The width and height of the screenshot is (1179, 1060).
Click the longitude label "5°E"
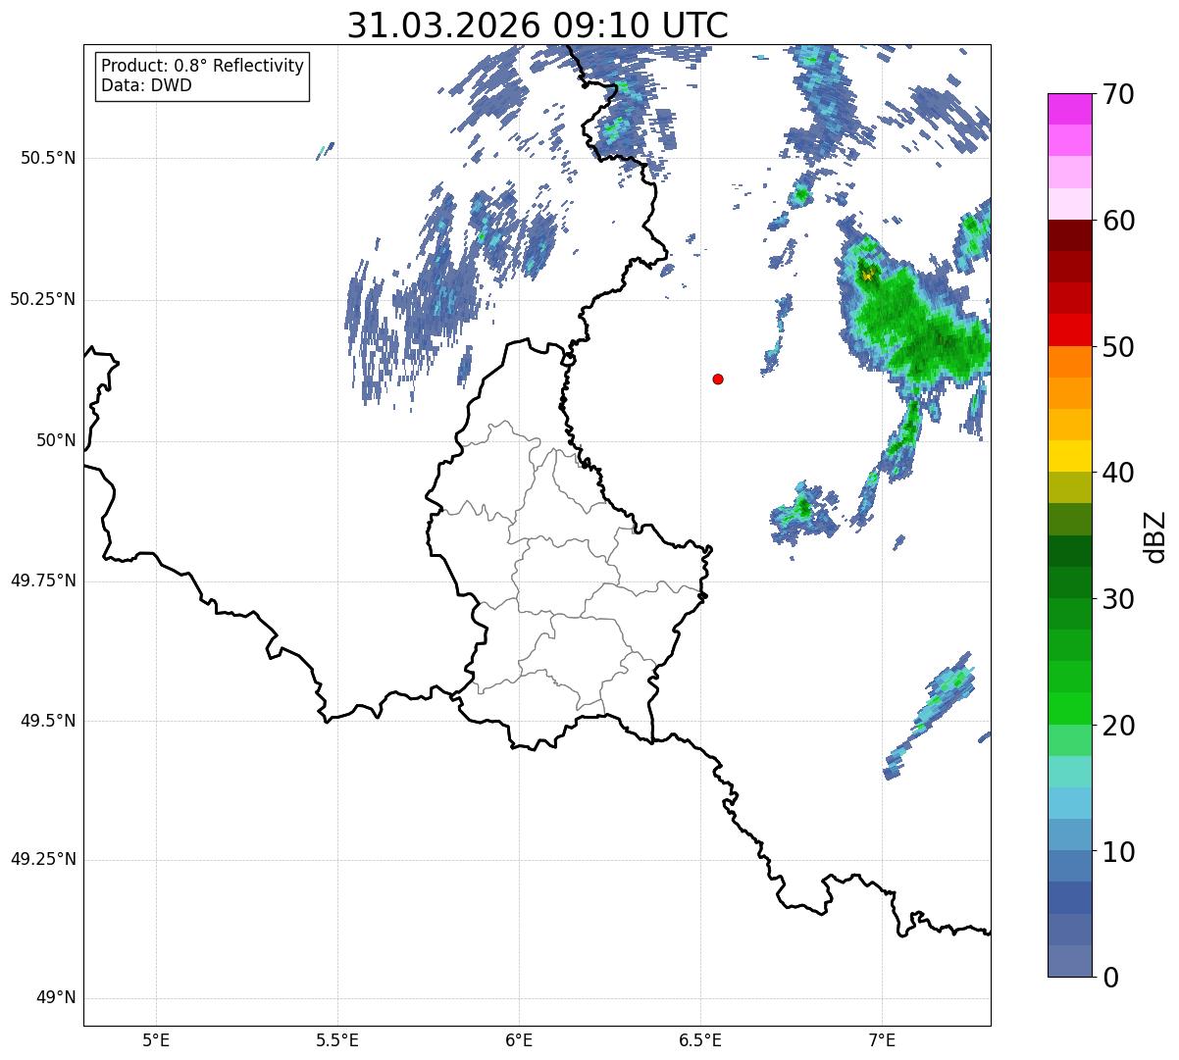tap(156, 1039)
